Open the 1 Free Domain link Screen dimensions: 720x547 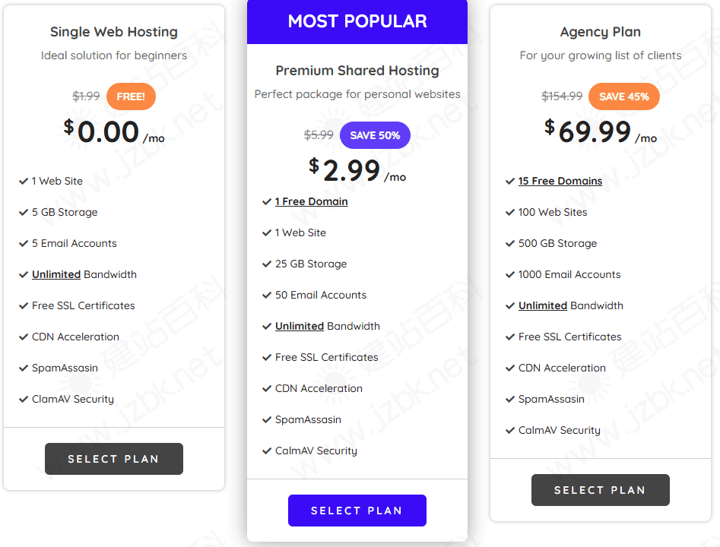point(311,201)
